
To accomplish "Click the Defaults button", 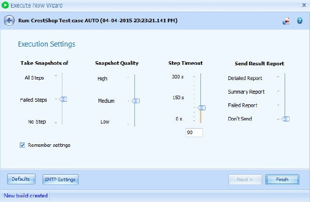I will [21, 179].
